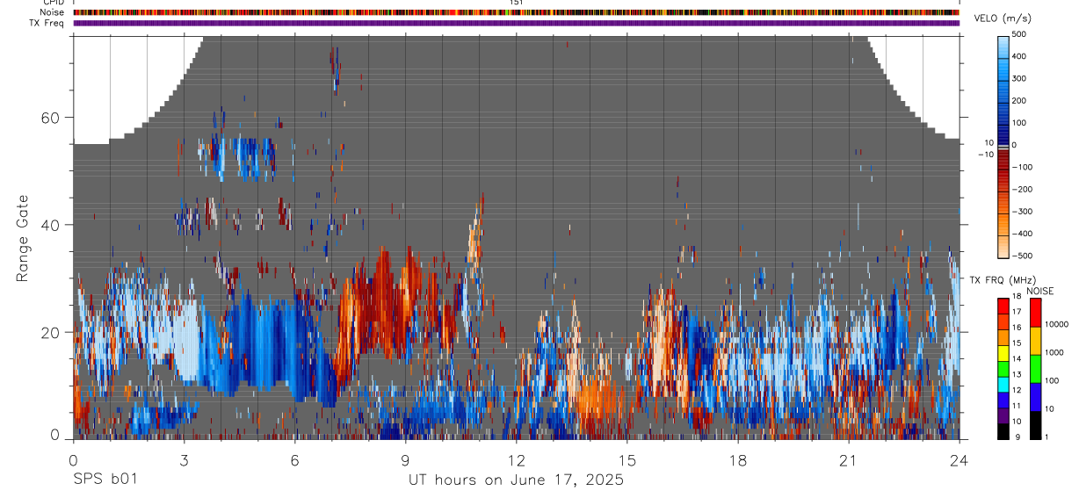Click the multicolored Noise strip above the plot
Viewport: 1079px width, 498px height.
(516, 12)
